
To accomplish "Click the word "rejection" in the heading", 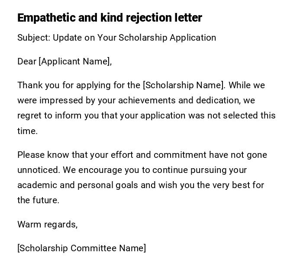I will point(148,18).
